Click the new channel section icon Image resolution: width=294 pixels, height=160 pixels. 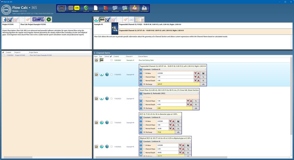(96, 19)
